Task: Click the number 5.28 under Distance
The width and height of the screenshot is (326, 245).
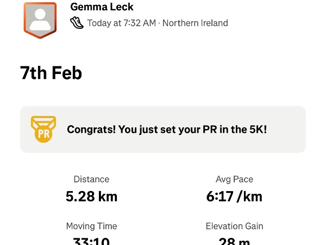Action: click(79, 197)
